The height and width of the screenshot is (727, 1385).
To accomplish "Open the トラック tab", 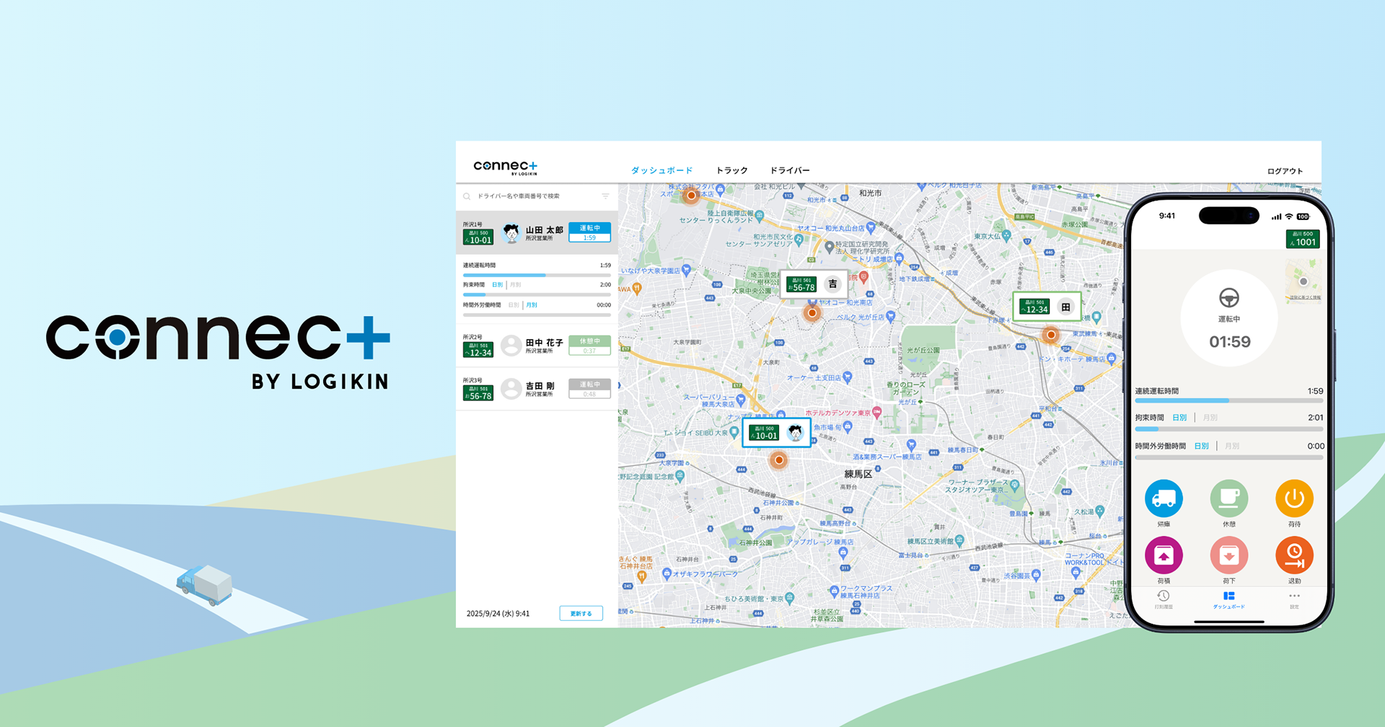I will click(x=731, y=171).
